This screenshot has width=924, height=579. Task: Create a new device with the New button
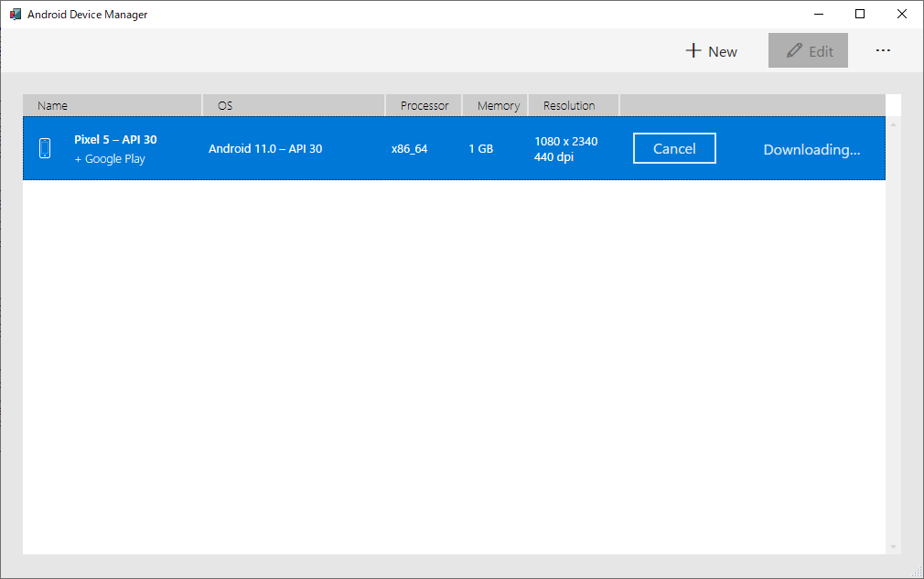[711, 51]
